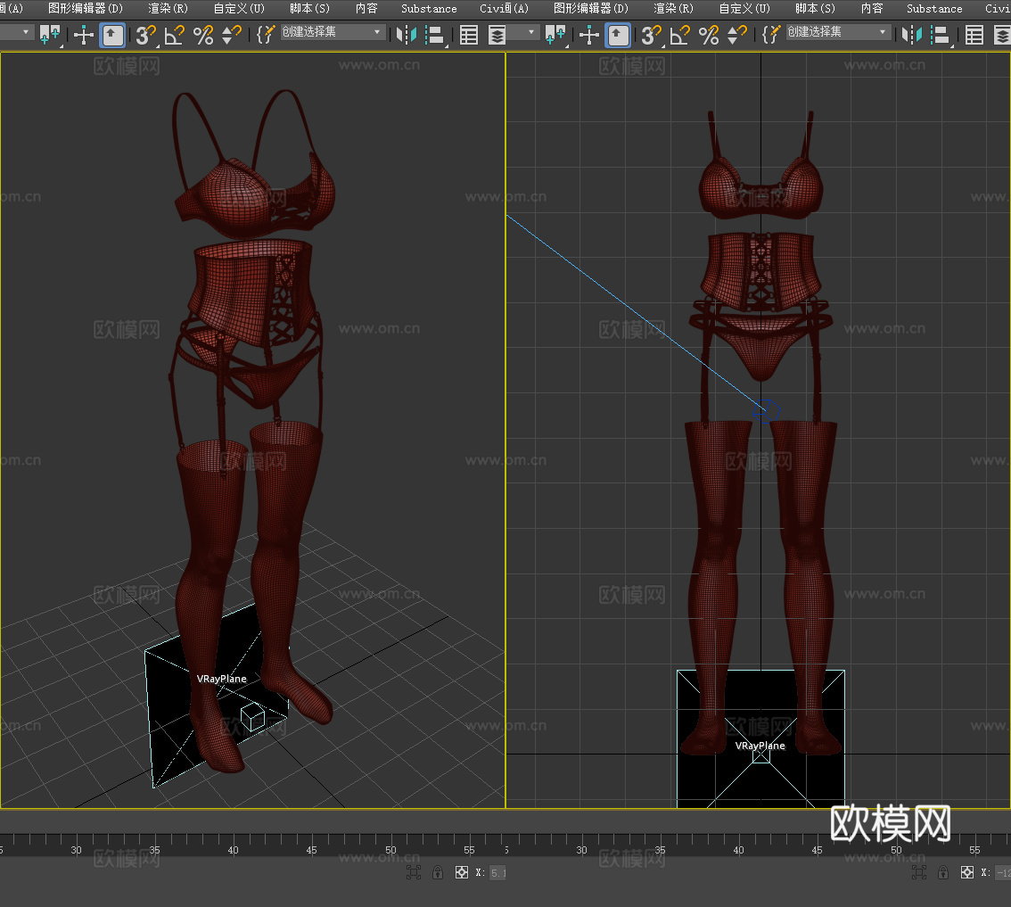Open 图形编辑器(D) menu in right window
This screenshot has height=907, width=1011.
[x=590, y=8]
